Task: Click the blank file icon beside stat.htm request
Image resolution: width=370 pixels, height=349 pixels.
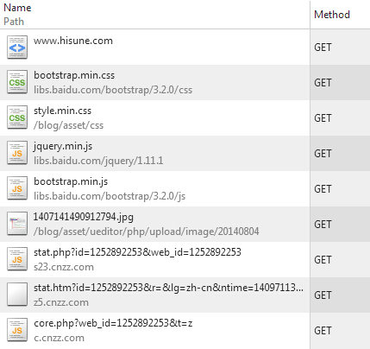Action: pyautogui.click(x=17, y=295)
